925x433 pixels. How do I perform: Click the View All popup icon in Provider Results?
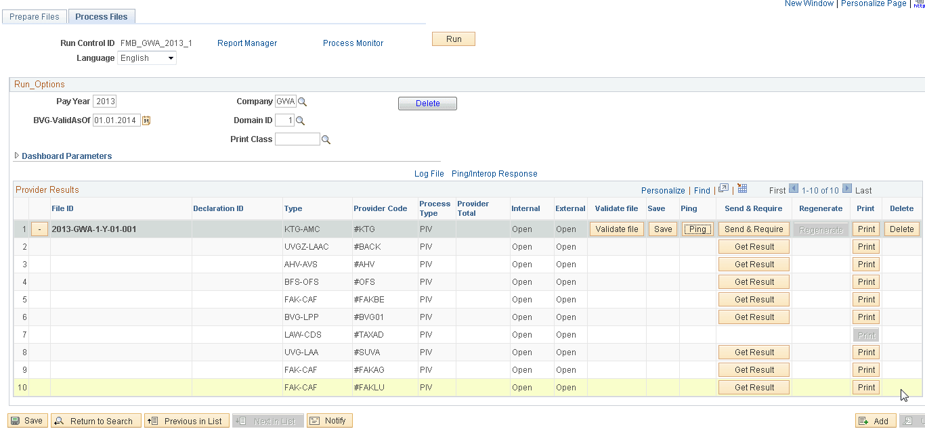coord(723,189)
